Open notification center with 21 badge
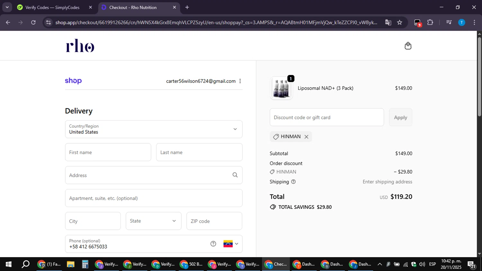 coord(472,265)
